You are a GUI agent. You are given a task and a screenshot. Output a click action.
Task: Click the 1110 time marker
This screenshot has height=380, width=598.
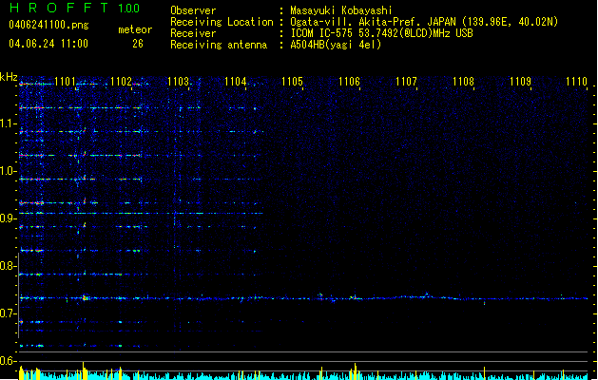577,81
